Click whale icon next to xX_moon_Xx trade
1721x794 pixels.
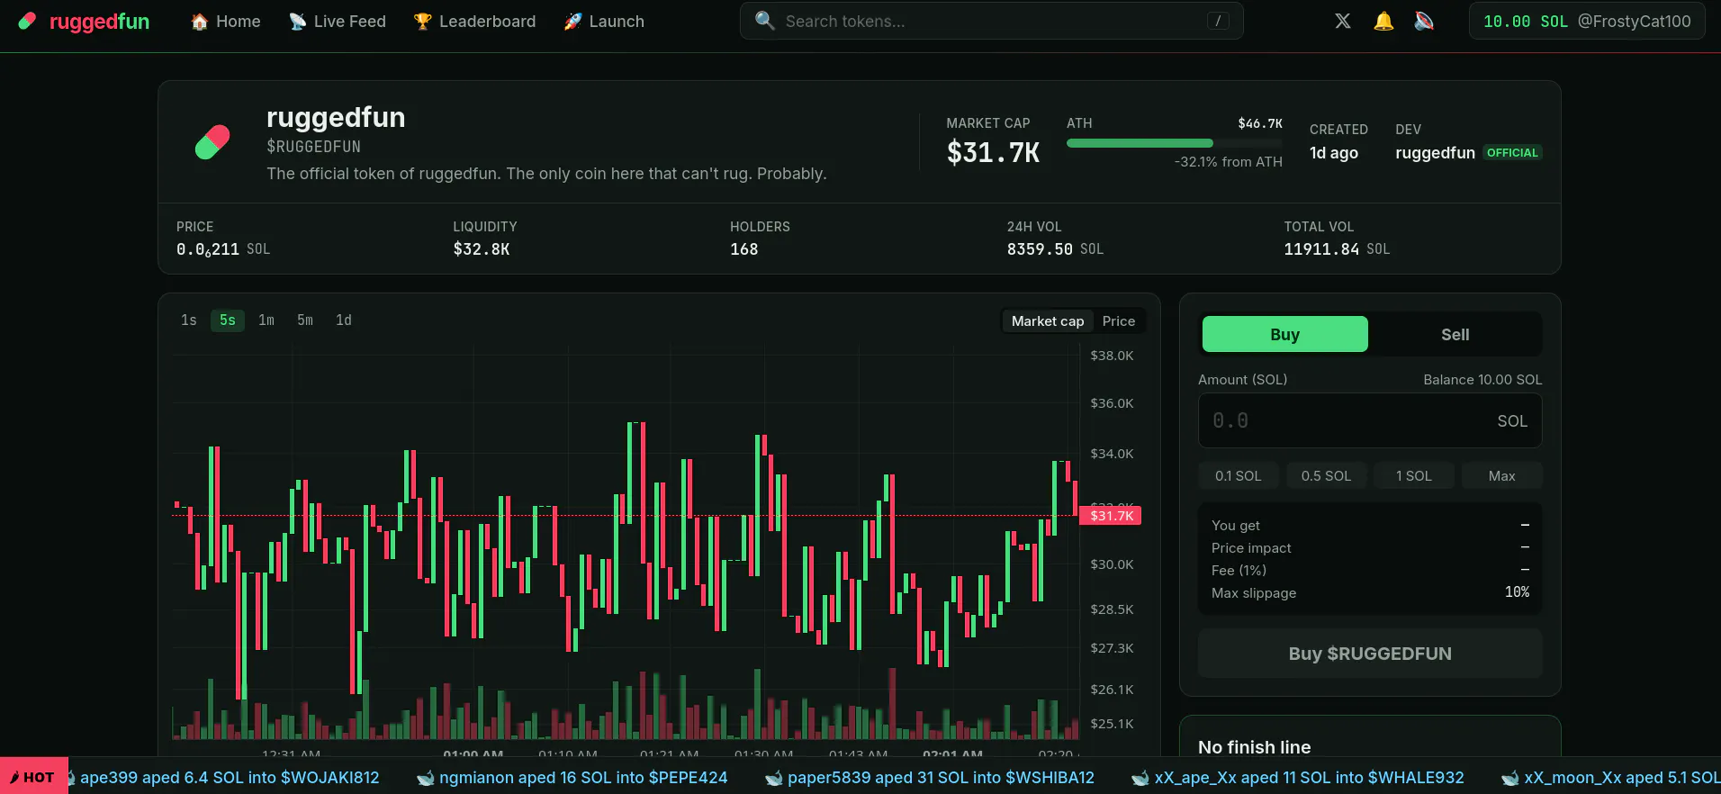point(1511,778)
